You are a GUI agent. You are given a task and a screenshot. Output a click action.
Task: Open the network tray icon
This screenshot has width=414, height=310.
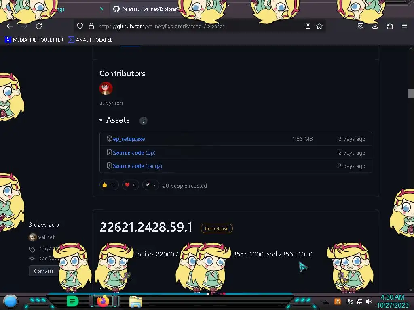(359, 301)
